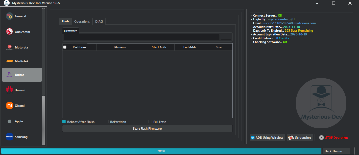359x155 pixels.
Task: Select the MediaTek brand icon
Action: pos(9,61)
